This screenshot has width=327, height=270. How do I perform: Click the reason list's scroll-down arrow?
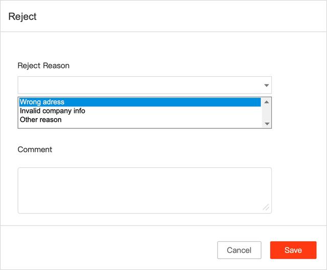coord(267,124)
